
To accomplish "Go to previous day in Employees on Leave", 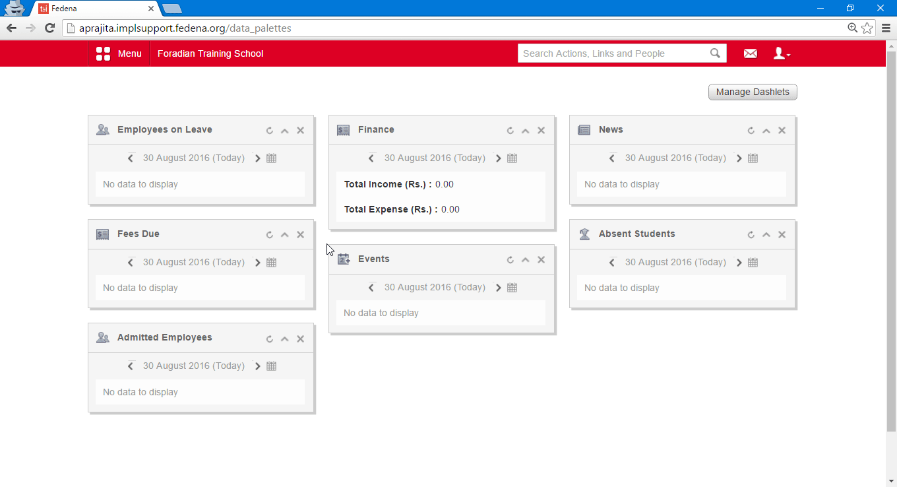I will [x=131, y=158].
